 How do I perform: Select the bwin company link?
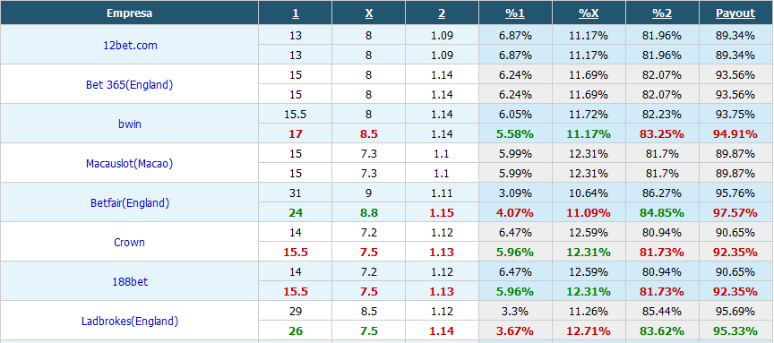pos(130,124)
